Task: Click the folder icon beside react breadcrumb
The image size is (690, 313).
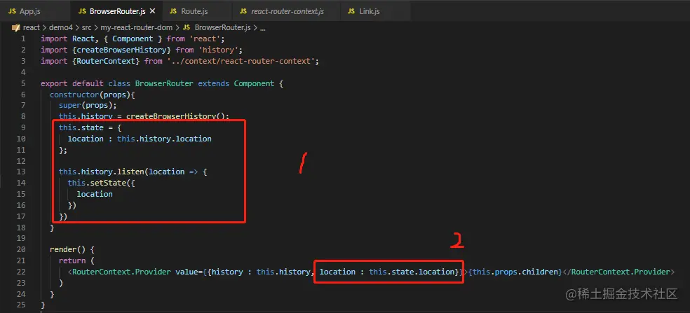Action: coord(16,27)
